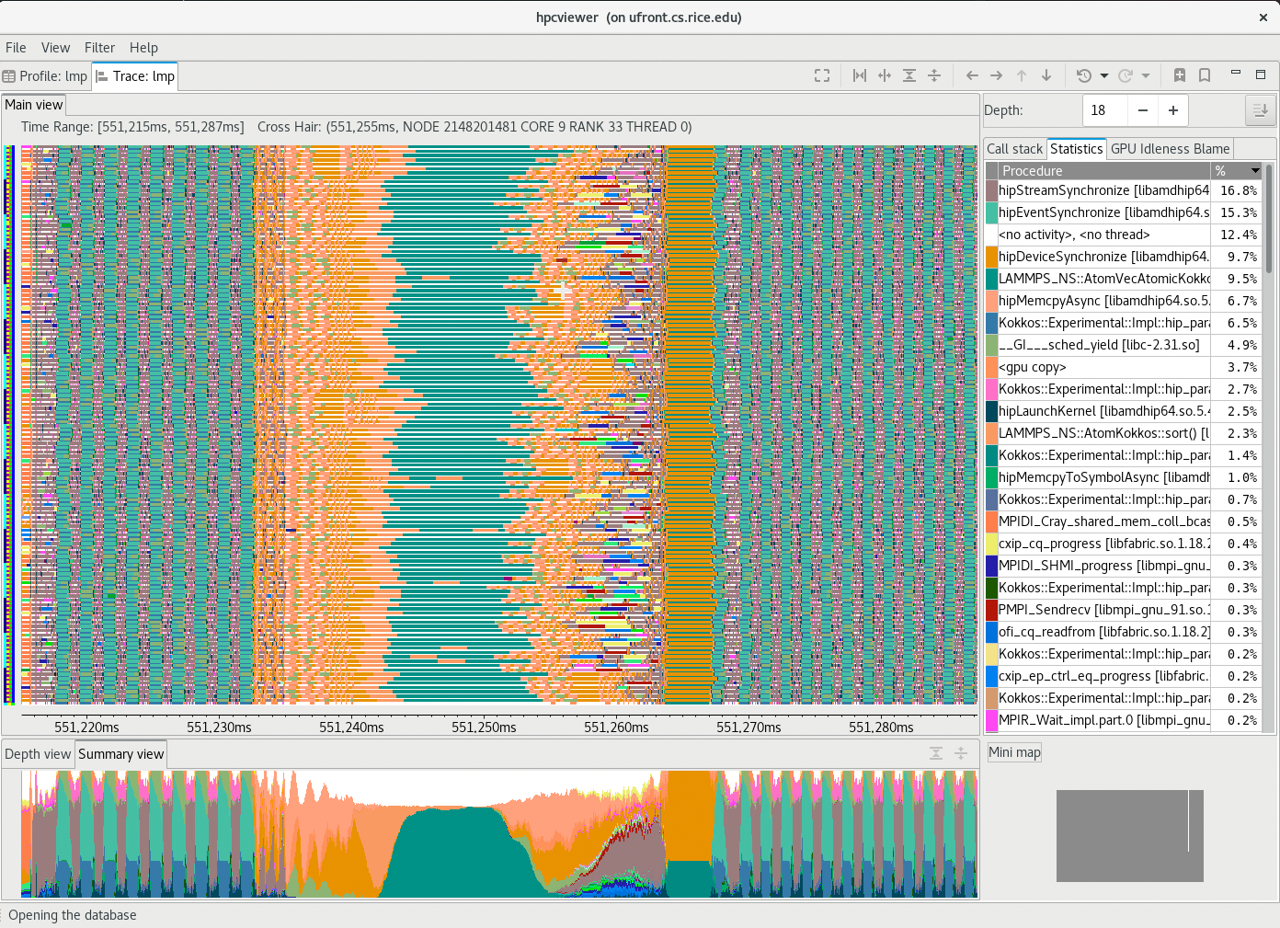Undo the last zoom action
This screenshot has height=928, width=1280.
(1083, 75)
